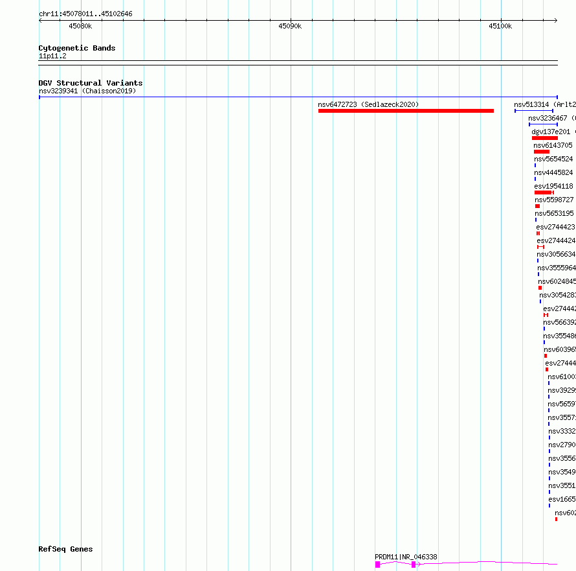Open the esv2744424 variant label

point(556,240)
